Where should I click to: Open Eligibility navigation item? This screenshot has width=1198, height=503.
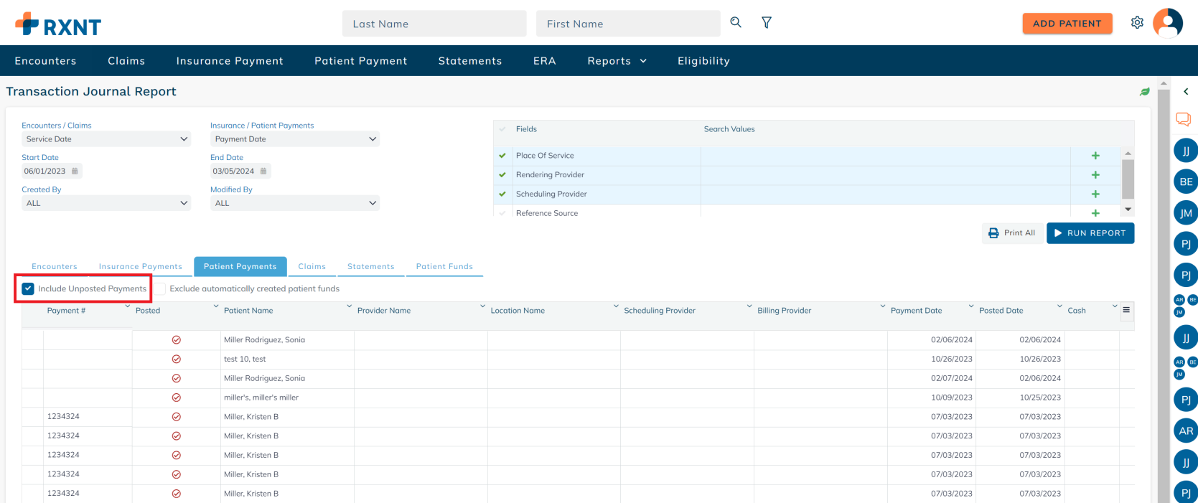click(703, 61)
